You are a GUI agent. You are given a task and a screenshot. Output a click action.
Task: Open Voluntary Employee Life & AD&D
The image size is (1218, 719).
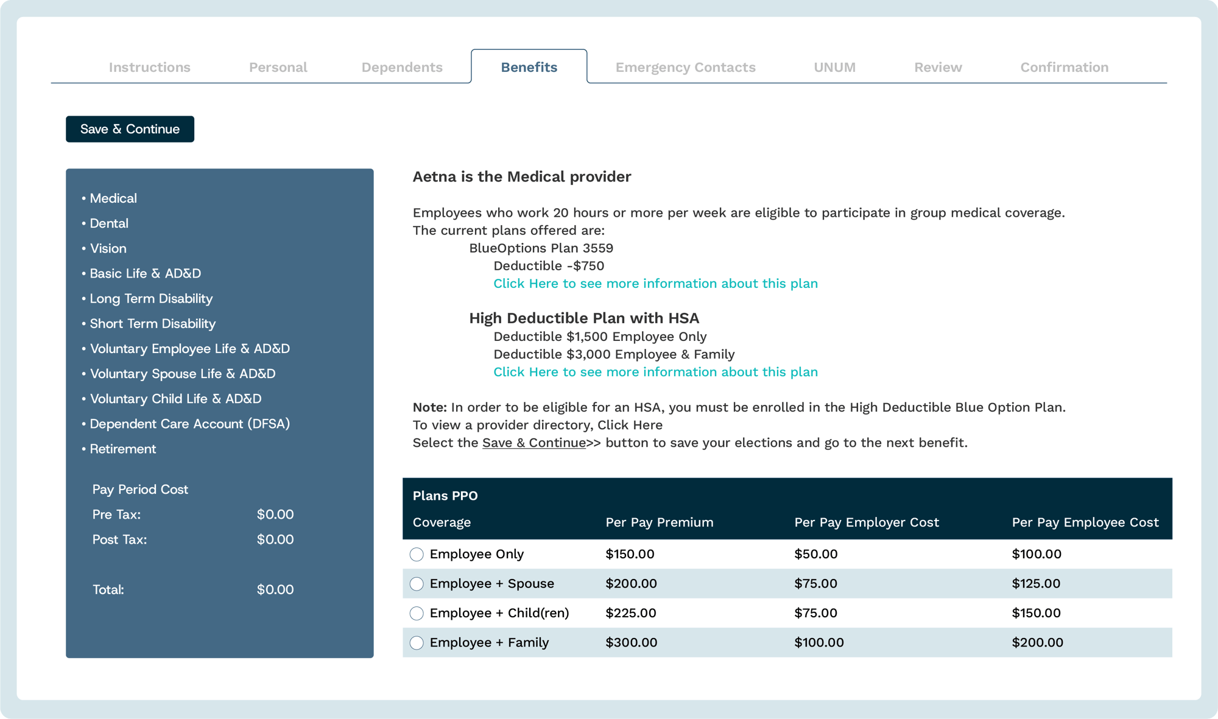(189, 349)
